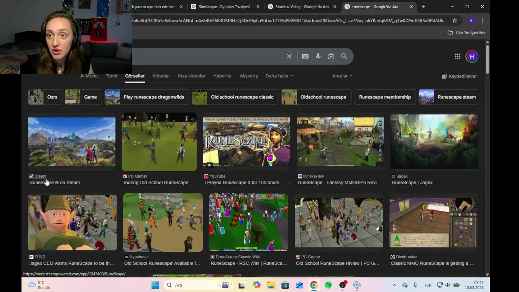Close the Simülasyon Oyunları Tavsiyesi tab
The height and width of the screenshot is (292, 519).
point(258,6)
